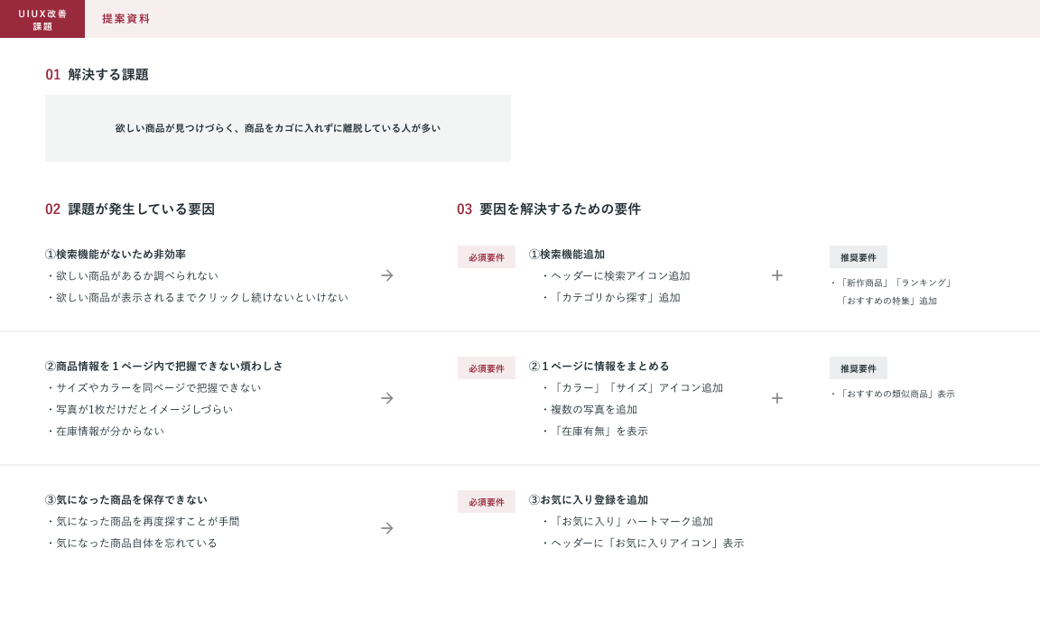
Task: Click the 02 課題が発生している要因 heading
Action: (130, 209)
